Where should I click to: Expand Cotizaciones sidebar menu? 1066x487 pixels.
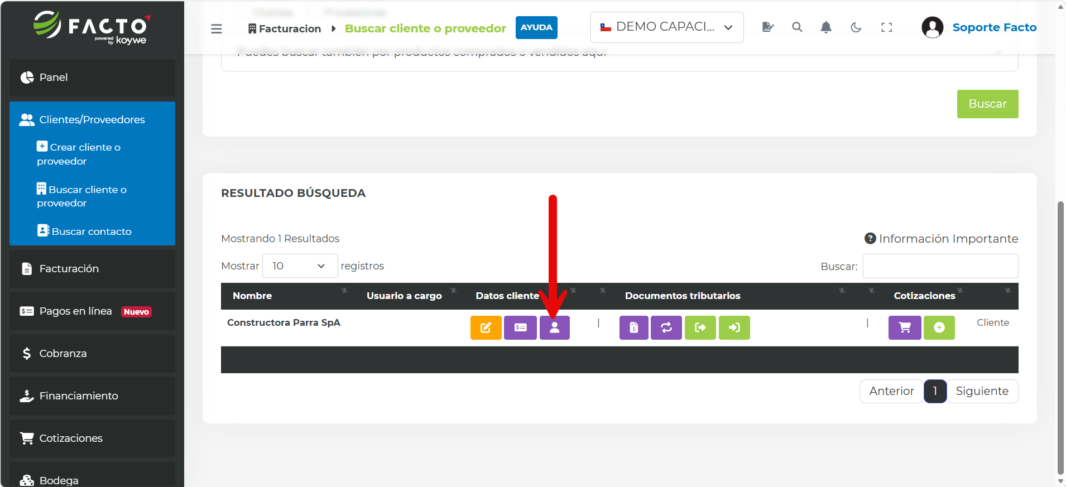tap(92, 438)
